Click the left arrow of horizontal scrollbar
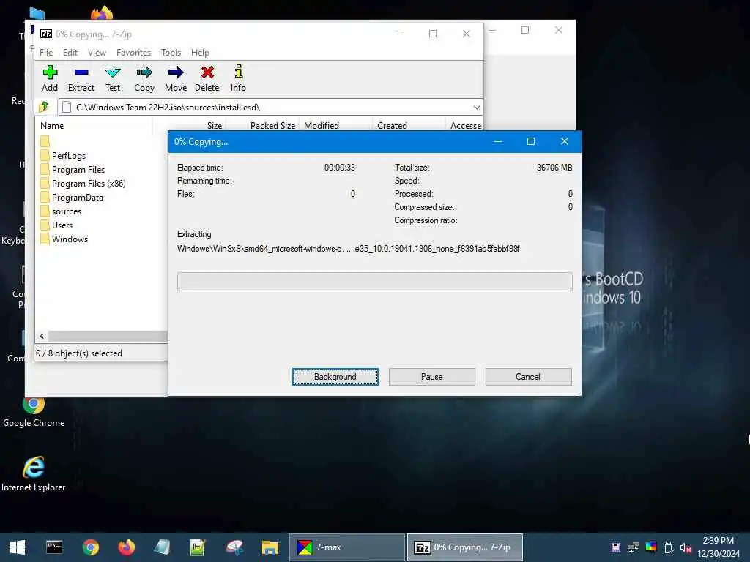Screen dimensions: 750x562 [42, 337]
